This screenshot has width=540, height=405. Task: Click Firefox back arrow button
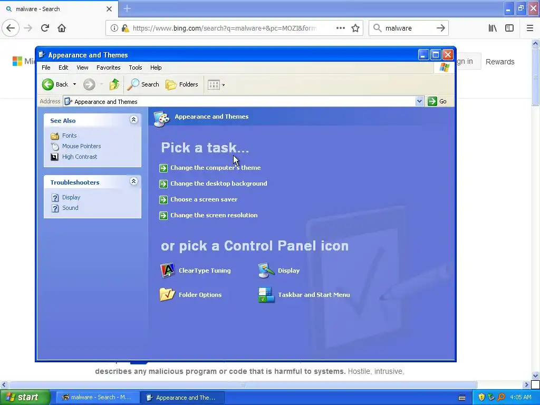pos(11,28)
